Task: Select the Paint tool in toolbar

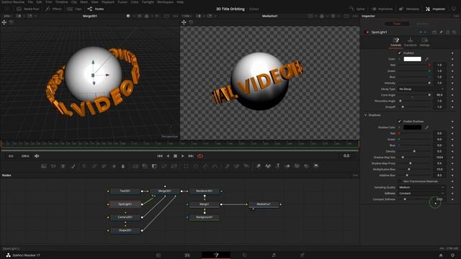Action: [73, 166]
